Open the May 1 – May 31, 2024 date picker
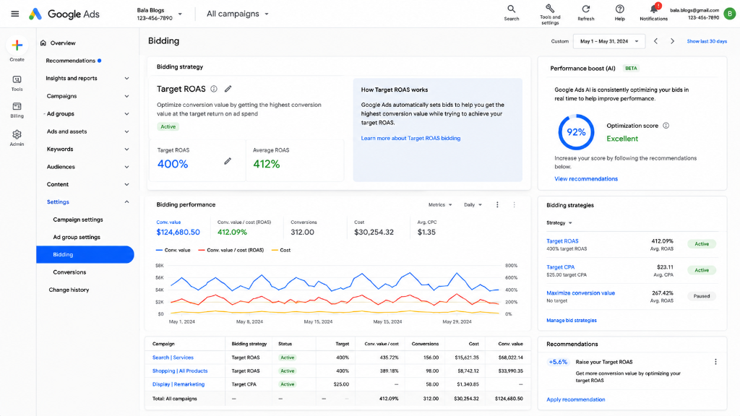The height and width of the screenshot is (416, 740). [x=608, y=41]
